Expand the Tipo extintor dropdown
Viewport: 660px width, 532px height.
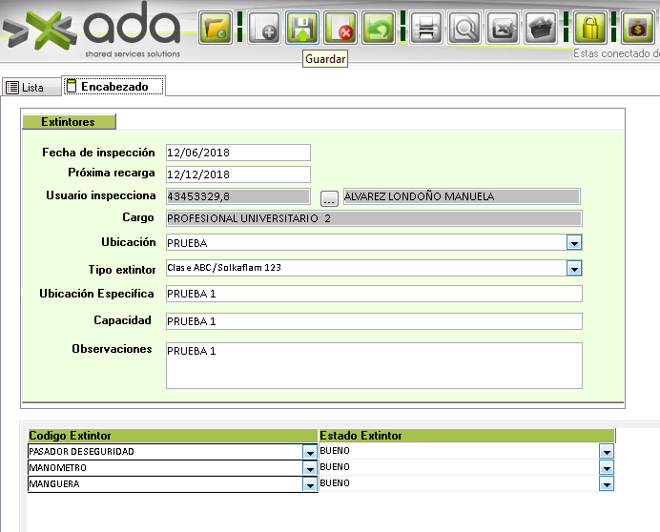click(x=574, y=269)
